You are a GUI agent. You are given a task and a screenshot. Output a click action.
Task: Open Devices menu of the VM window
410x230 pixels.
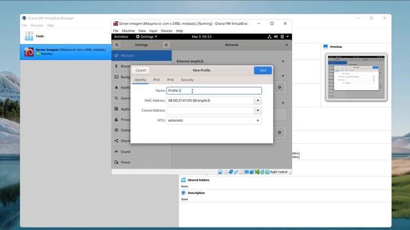click(x=167, y=31)
